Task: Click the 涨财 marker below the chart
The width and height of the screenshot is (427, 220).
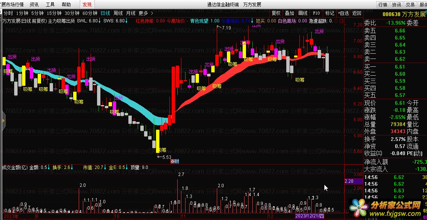Action: (175, 161)
